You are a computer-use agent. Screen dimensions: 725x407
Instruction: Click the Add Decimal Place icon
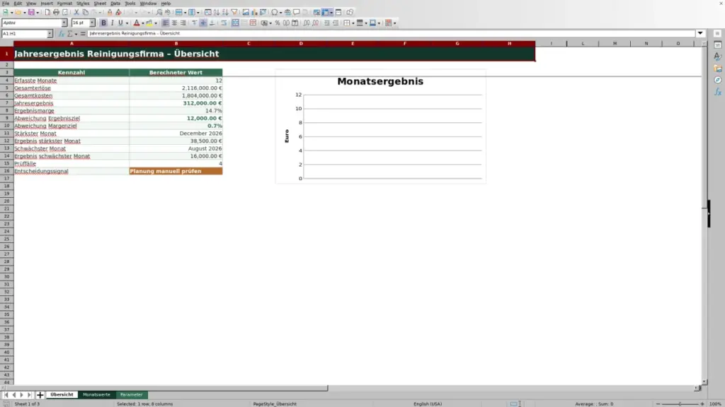307,23
